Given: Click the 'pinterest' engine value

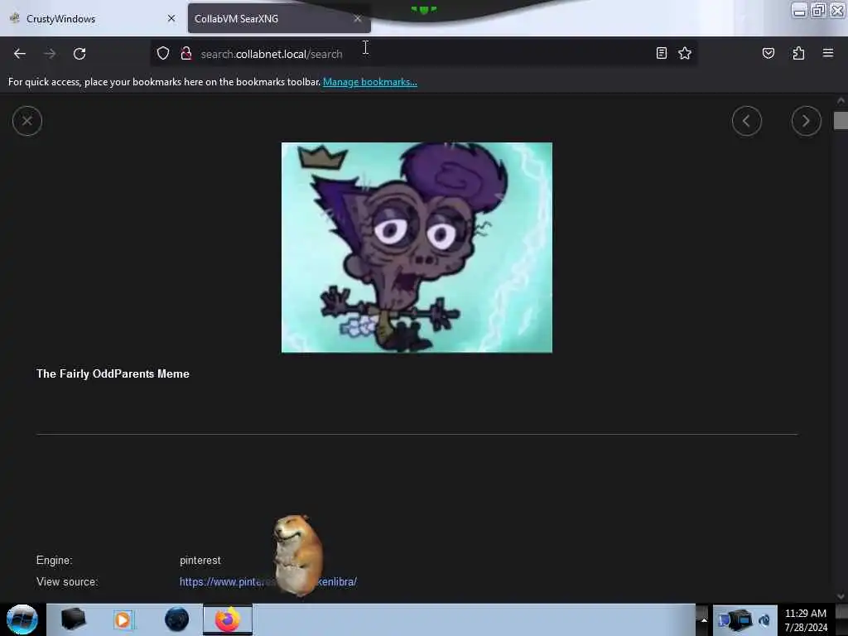Looking at the screenshot, I should [x=200, y=561].
